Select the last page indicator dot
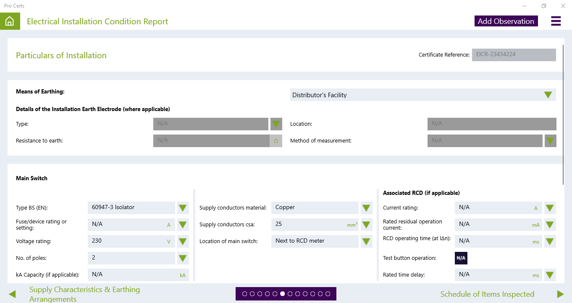Viewport: 572px width, 303px height. [328, 294]
